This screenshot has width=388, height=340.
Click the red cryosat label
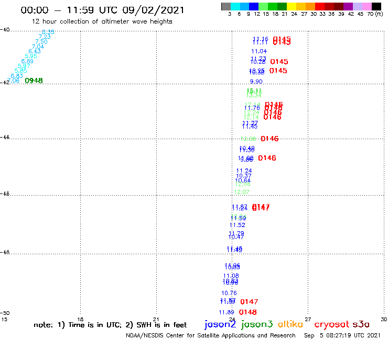331,324
